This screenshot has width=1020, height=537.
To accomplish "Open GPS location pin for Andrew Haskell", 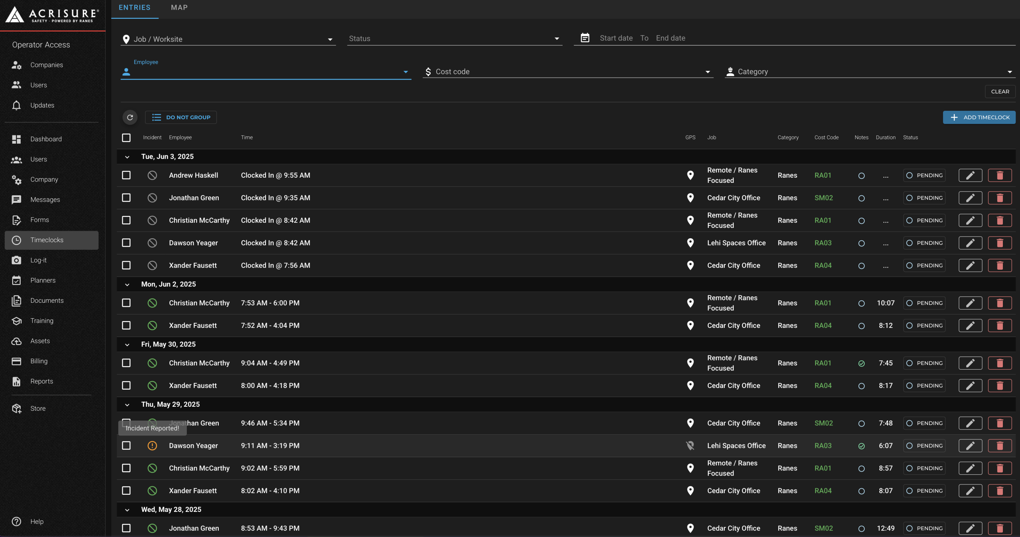I will click(690, 175).
